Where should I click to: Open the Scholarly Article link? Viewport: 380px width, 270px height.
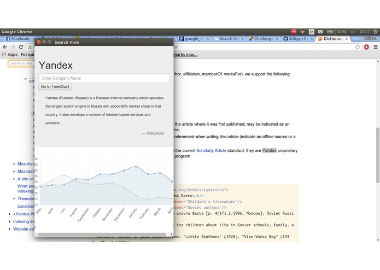click(x=212, y=151)
